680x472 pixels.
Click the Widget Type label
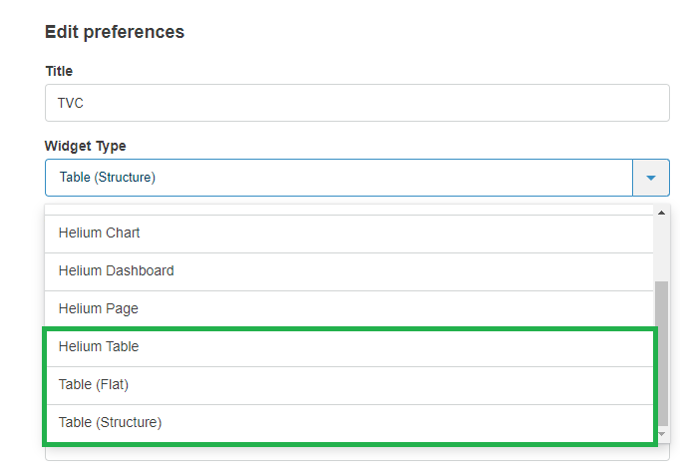[85, 146]
